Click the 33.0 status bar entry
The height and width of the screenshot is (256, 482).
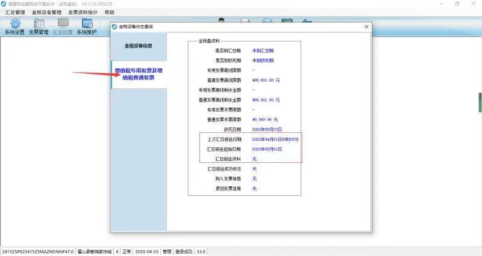(201, 251)
